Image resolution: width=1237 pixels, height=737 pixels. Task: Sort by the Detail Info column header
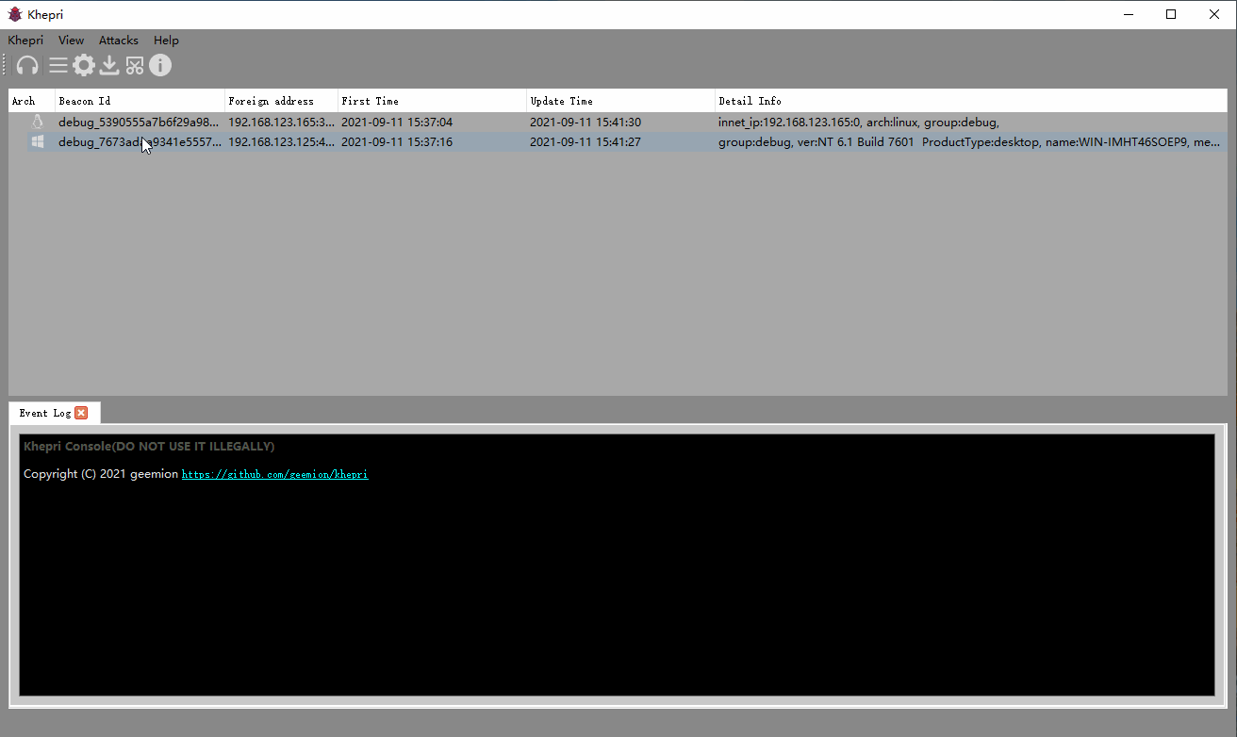click(971, 101)
